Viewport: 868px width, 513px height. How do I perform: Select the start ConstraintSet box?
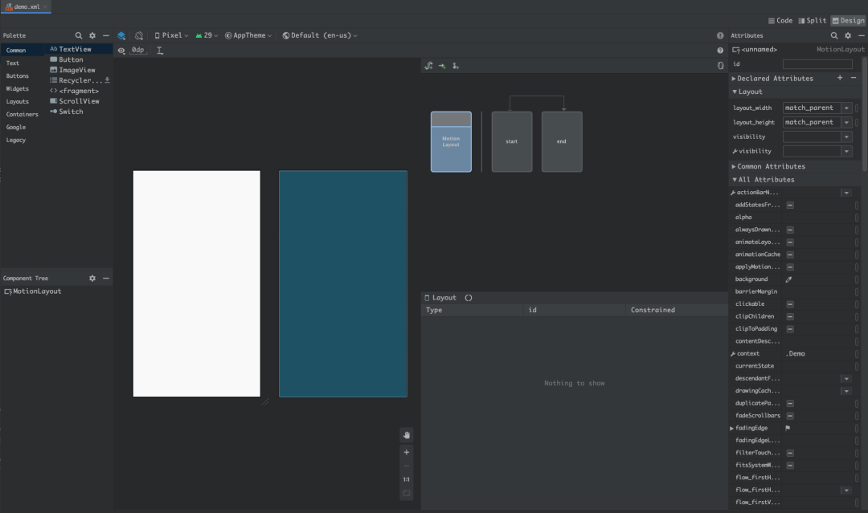pyautogui.click(x=511, y=141)
